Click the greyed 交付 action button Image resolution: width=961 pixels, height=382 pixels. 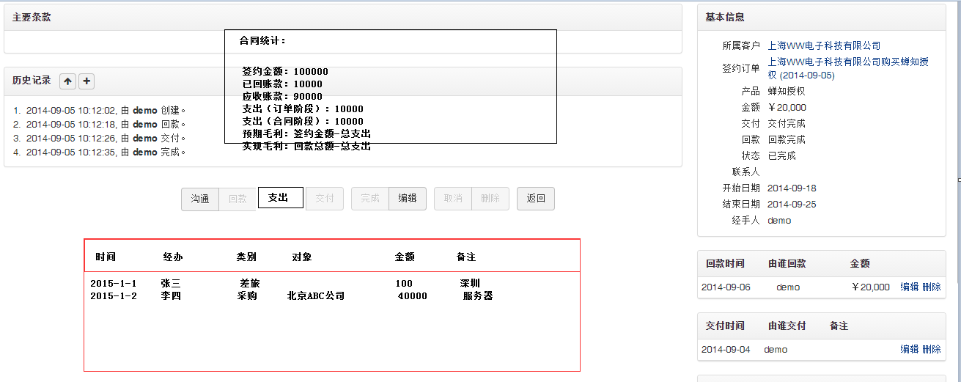pos(325,199)
